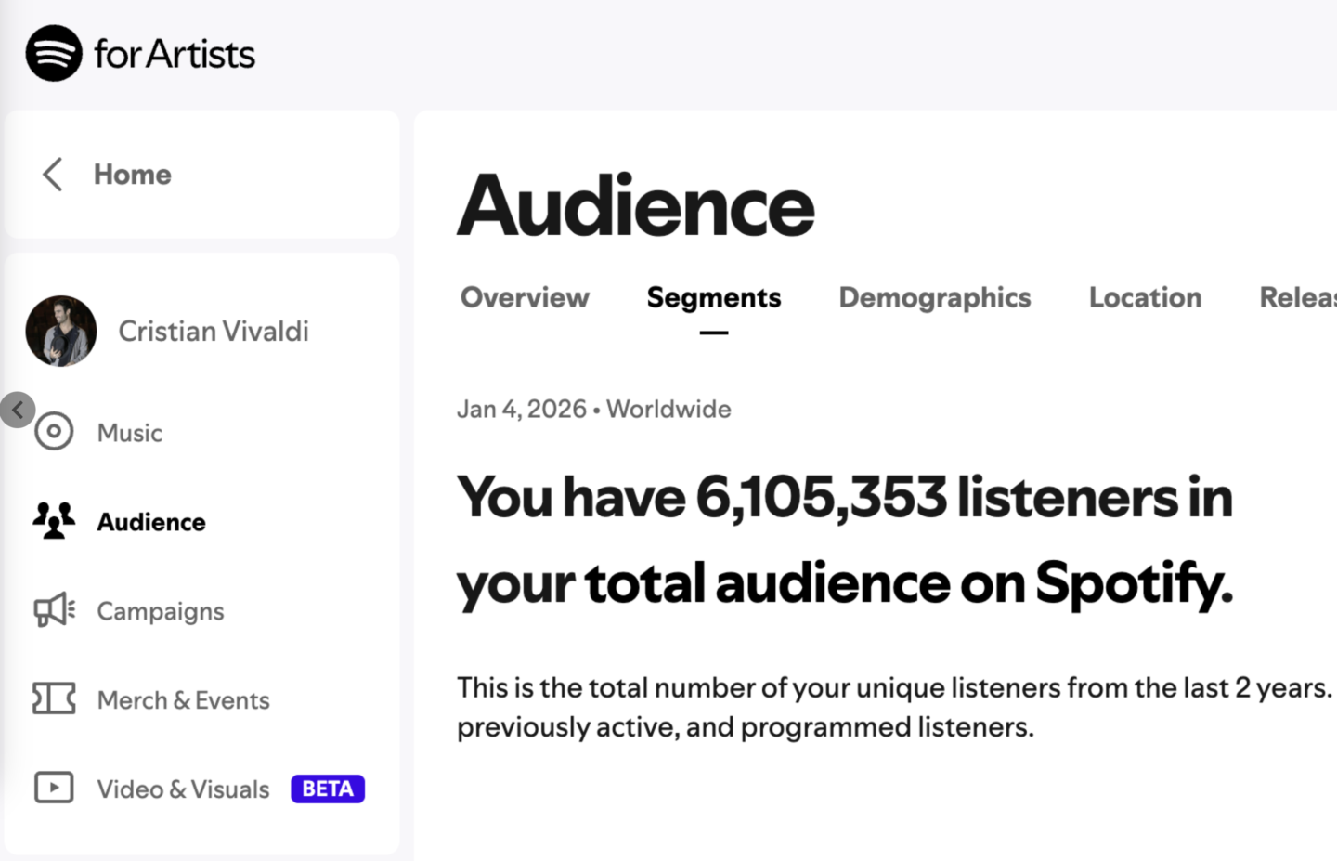1337x861 pixels.
Task: Open the Music section
Action: pos(130,433)
